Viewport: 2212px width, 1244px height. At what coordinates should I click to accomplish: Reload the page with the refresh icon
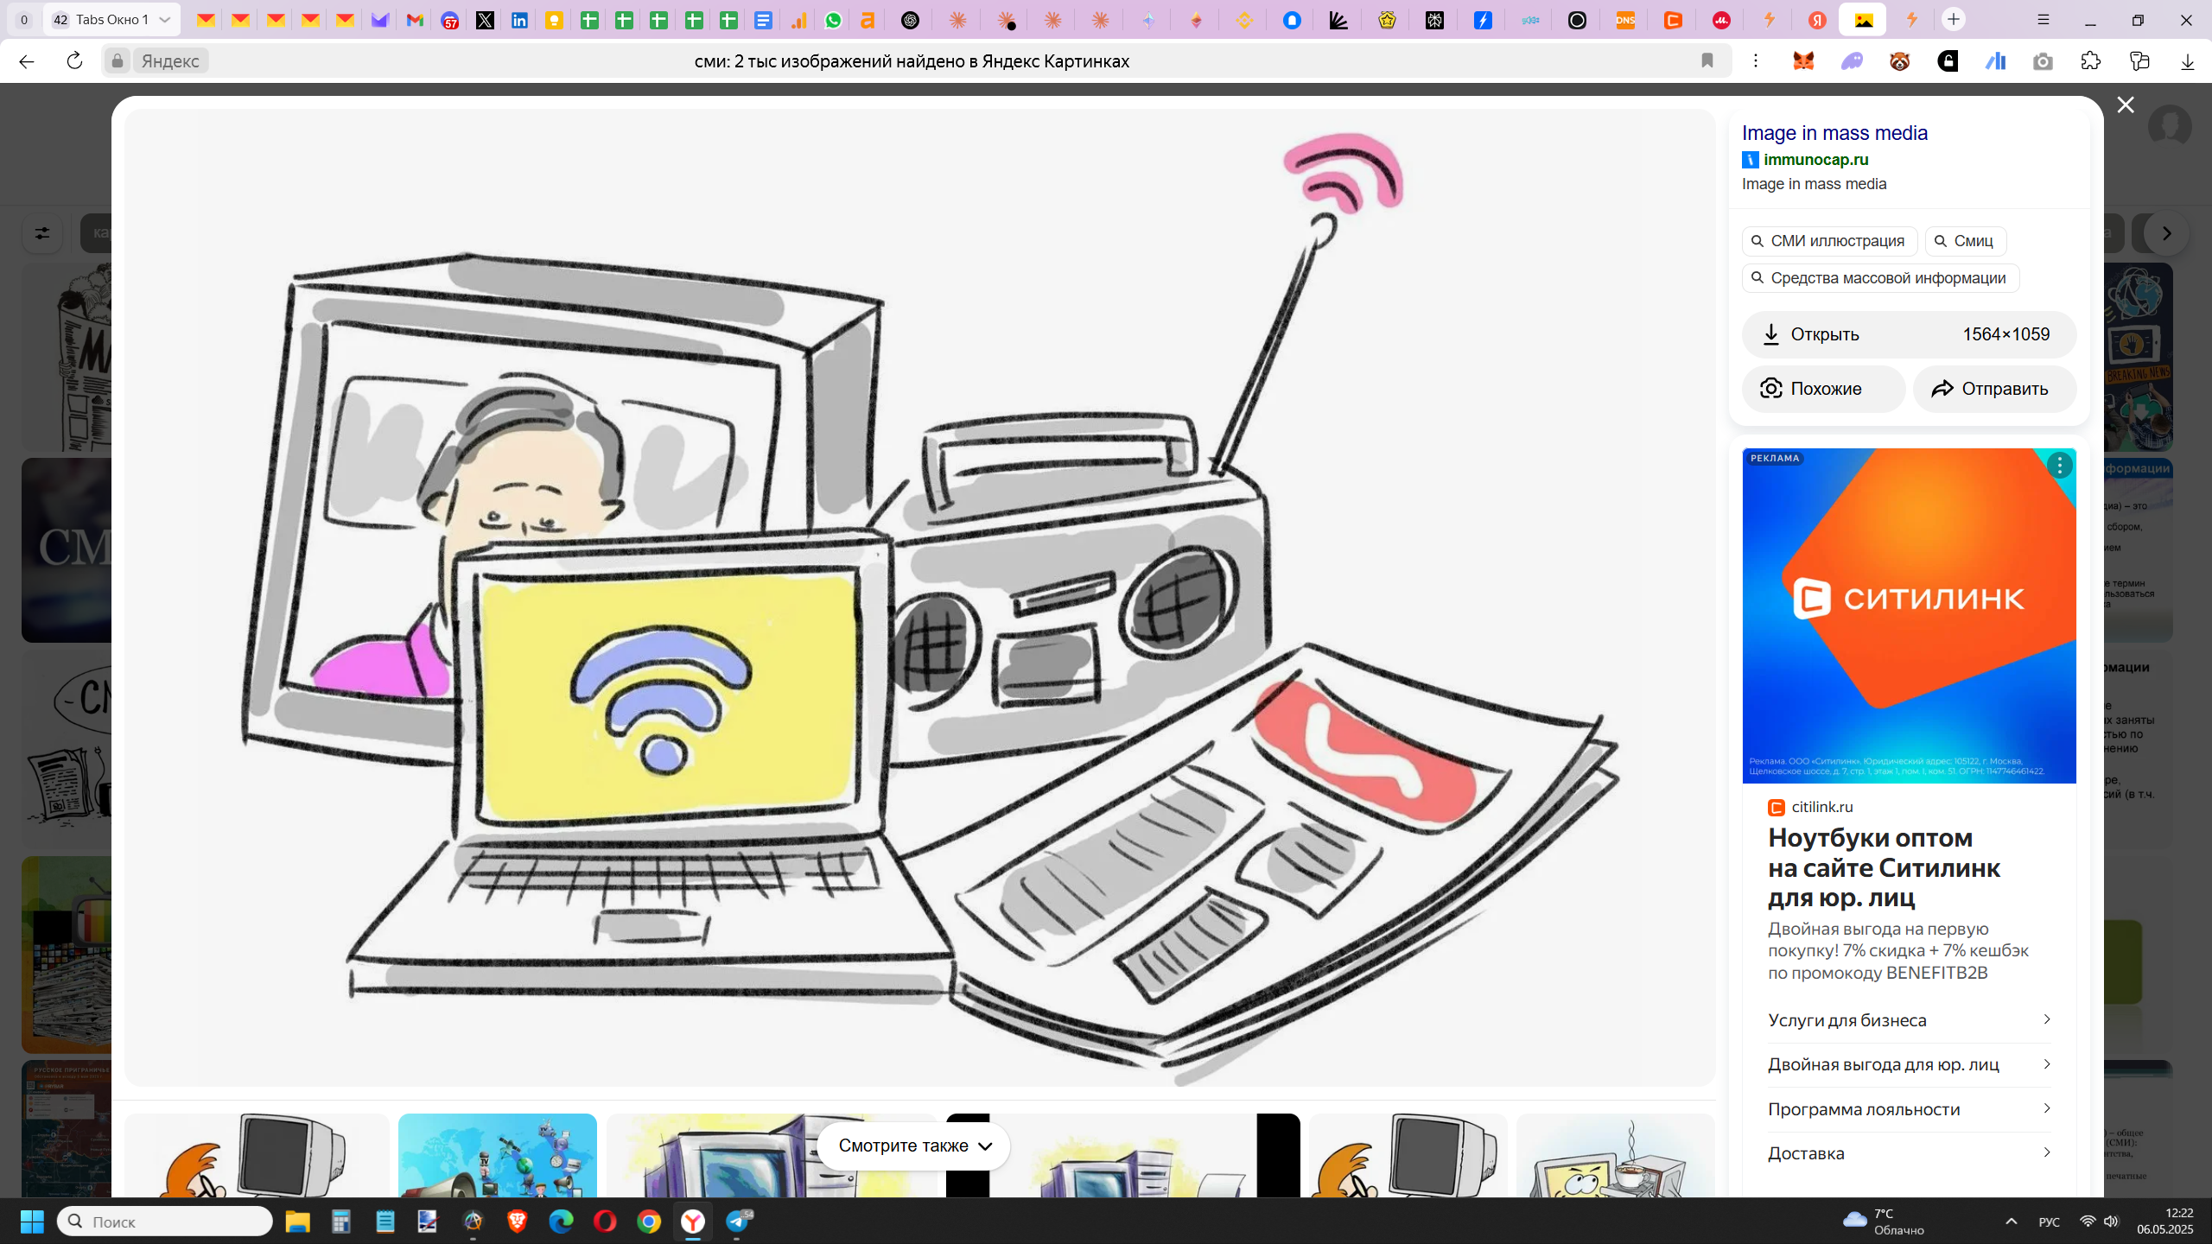[x=74, y=60]
